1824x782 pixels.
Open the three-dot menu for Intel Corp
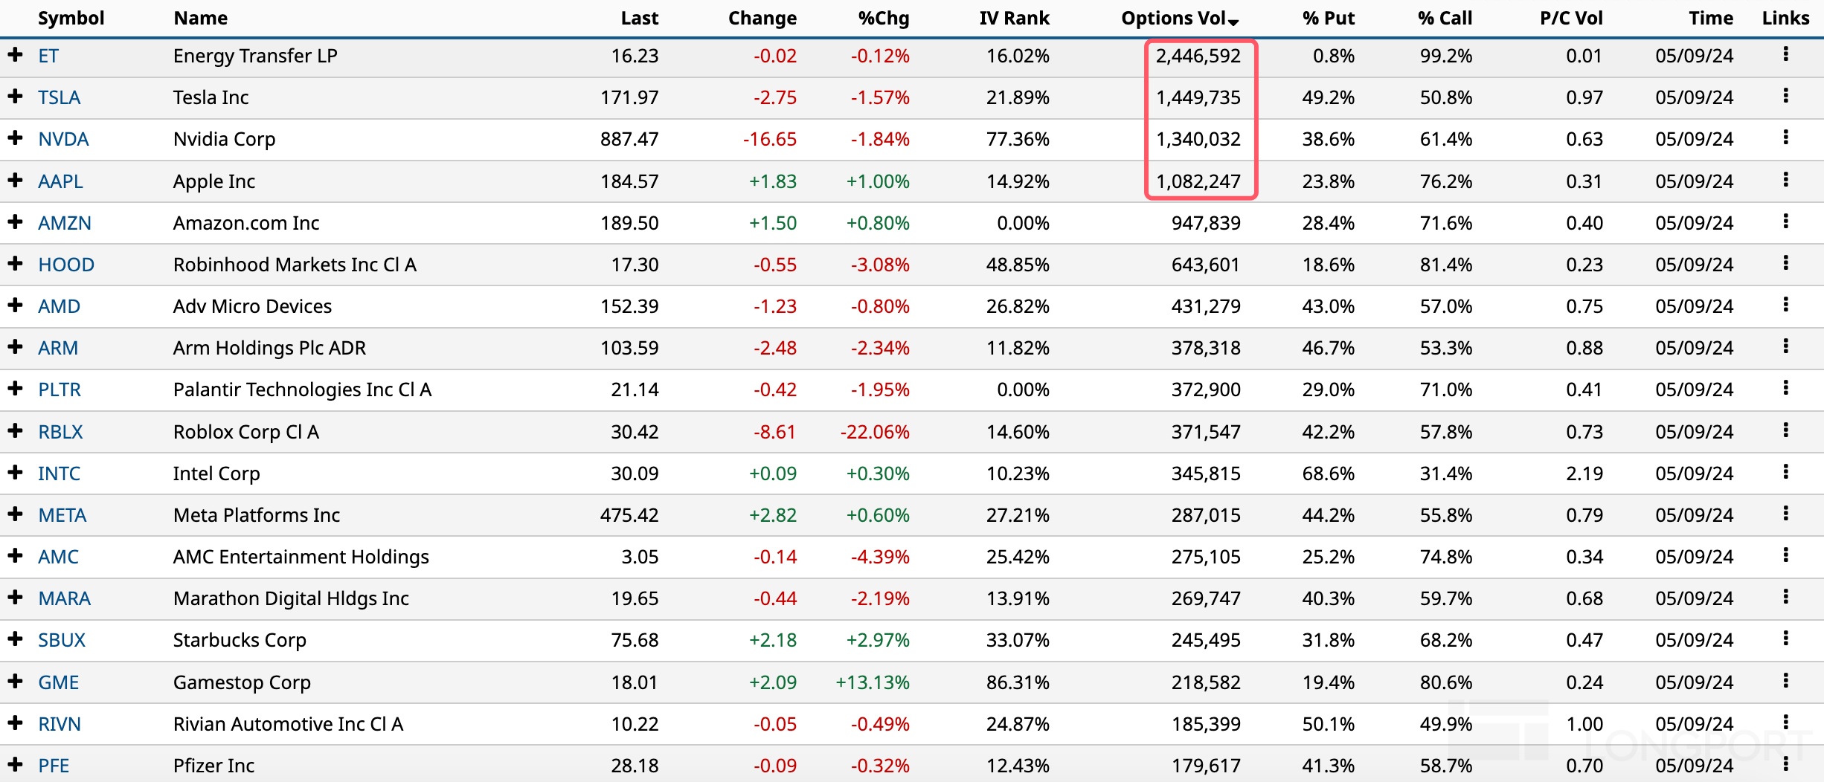click(x=1785, y=472)
